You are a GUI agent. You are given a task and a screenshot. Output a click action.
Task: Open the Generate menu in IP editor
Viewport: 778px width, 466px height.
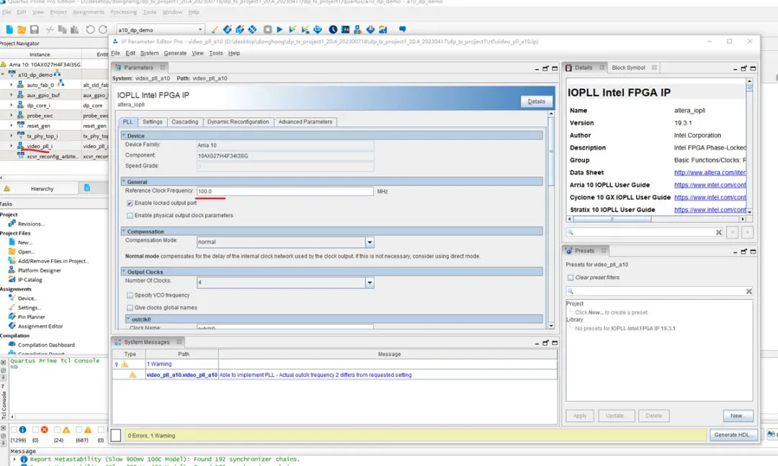tap(175, 53)
